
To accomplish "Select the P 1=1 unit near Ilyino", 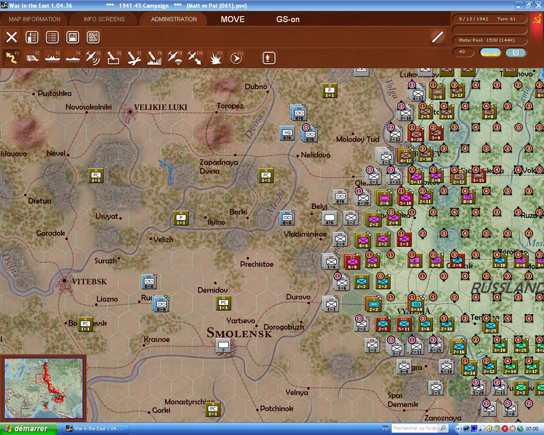I will (x=181, y=218).
